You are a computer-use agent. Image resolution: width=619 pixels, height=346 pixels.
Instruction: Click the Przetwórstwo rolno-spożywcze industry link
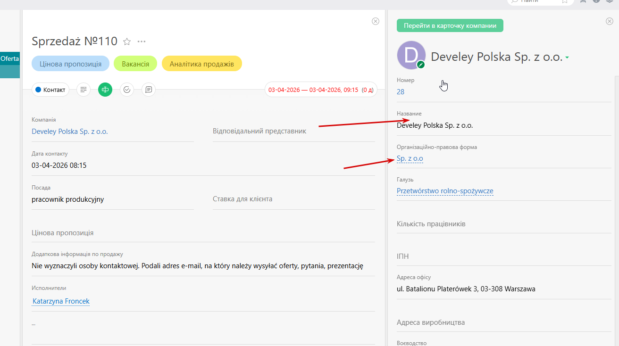pyautogui.click(x=445, y=191)
